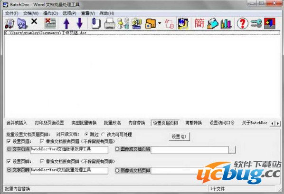The image size is (284, 194).
Task: Click the 1个文件 status bar text
Action: (x=218, y=189)
